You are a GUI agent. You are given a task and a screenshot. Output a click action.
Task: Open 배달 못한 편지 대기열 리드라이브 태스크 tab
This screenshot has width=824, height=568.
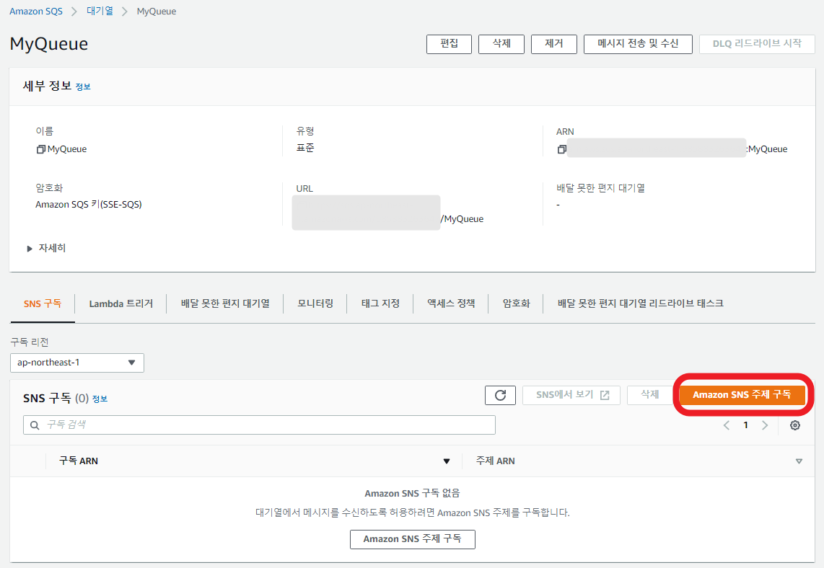pos(640,304)
